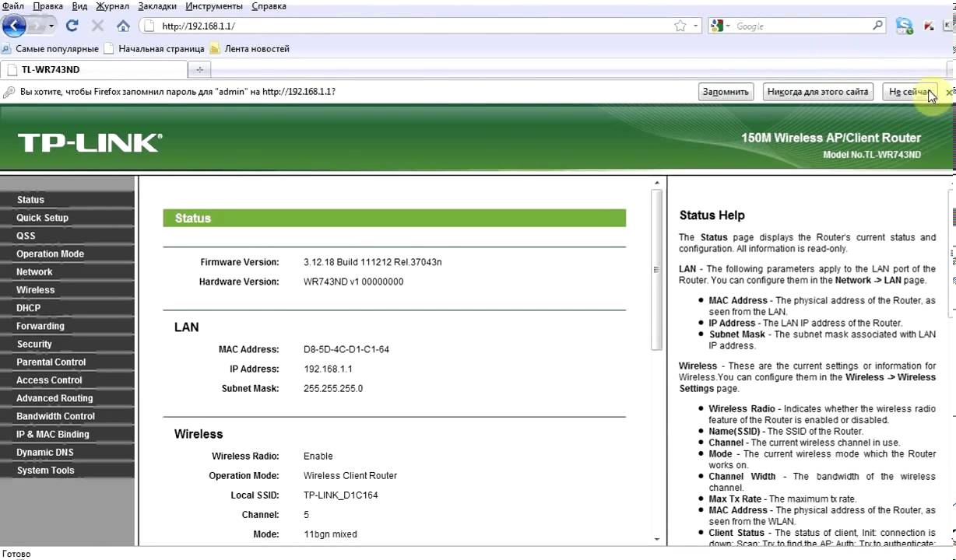Open the Самые популярные bookmark folder

coord(51,48)
